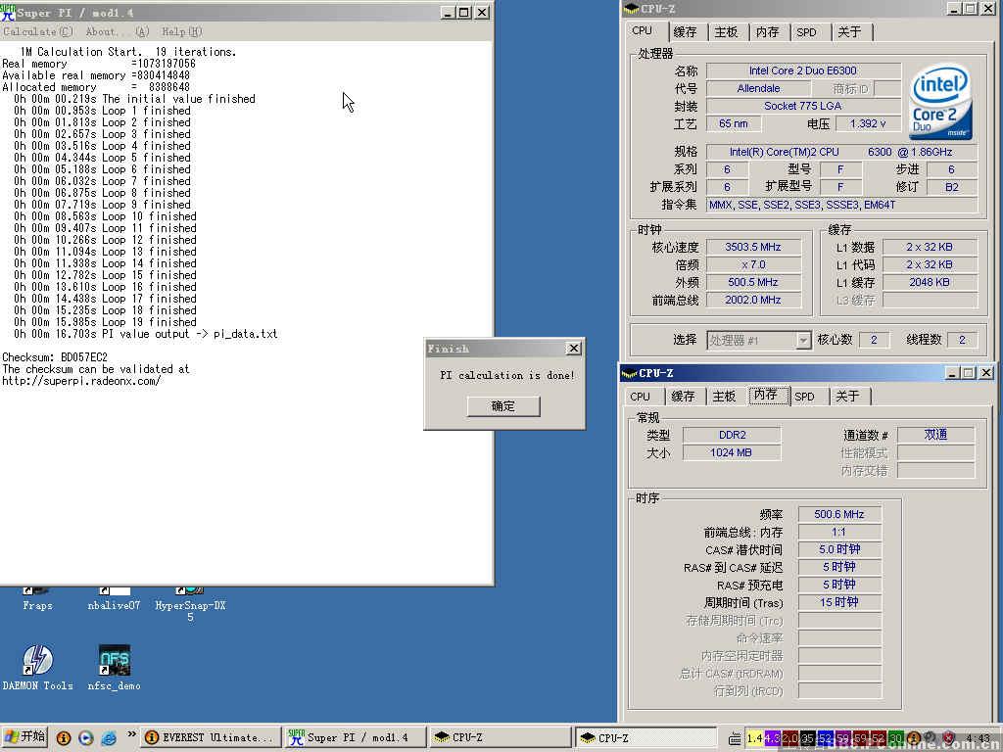Click the 双通 channel value
The width and height of the screenshot is (1003, 752).
point(935,435)
